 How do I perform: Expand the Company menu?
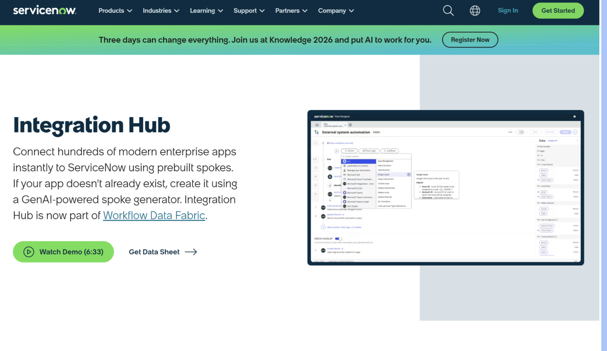click(x=336, y=11)
